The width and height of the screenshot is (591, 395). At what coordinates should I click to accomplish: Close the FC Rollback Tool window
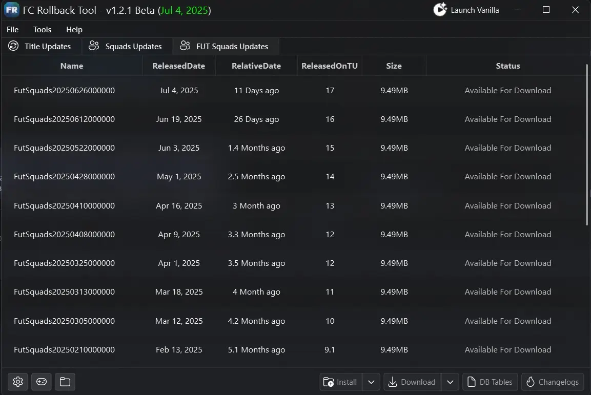pos(575,10)
